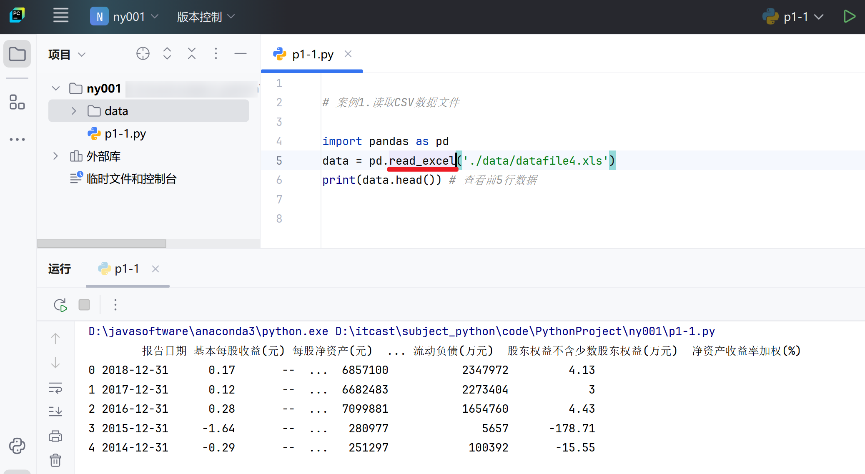Click the print console output icon

click(x=55, y=436)
